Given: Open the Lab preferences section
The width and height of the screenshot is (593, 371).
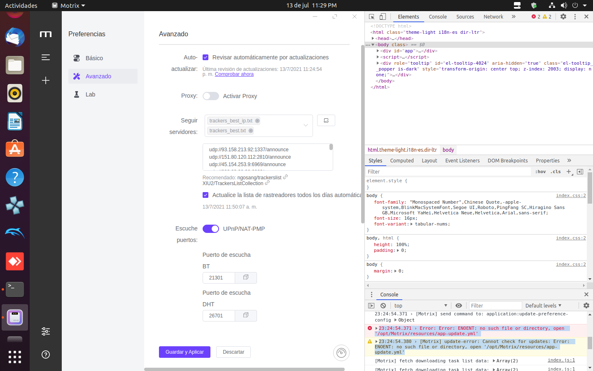Looking at the screenshot, I should (103, 94).
